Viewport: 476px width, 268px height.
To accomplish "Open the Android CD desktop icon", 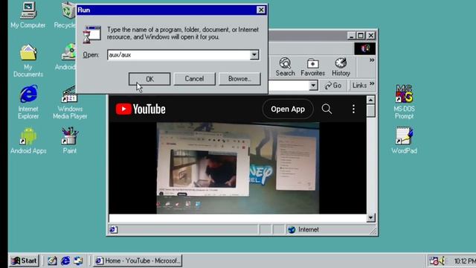I will point(65,57).
